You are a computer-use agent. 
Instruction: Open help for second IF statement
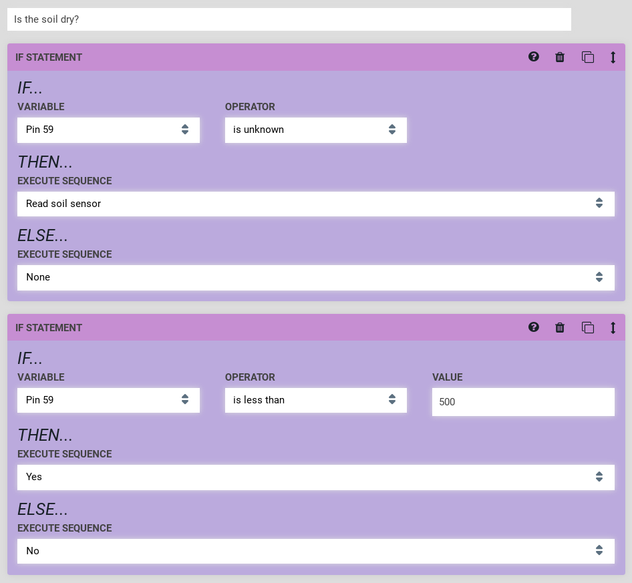tap(533, 327)
